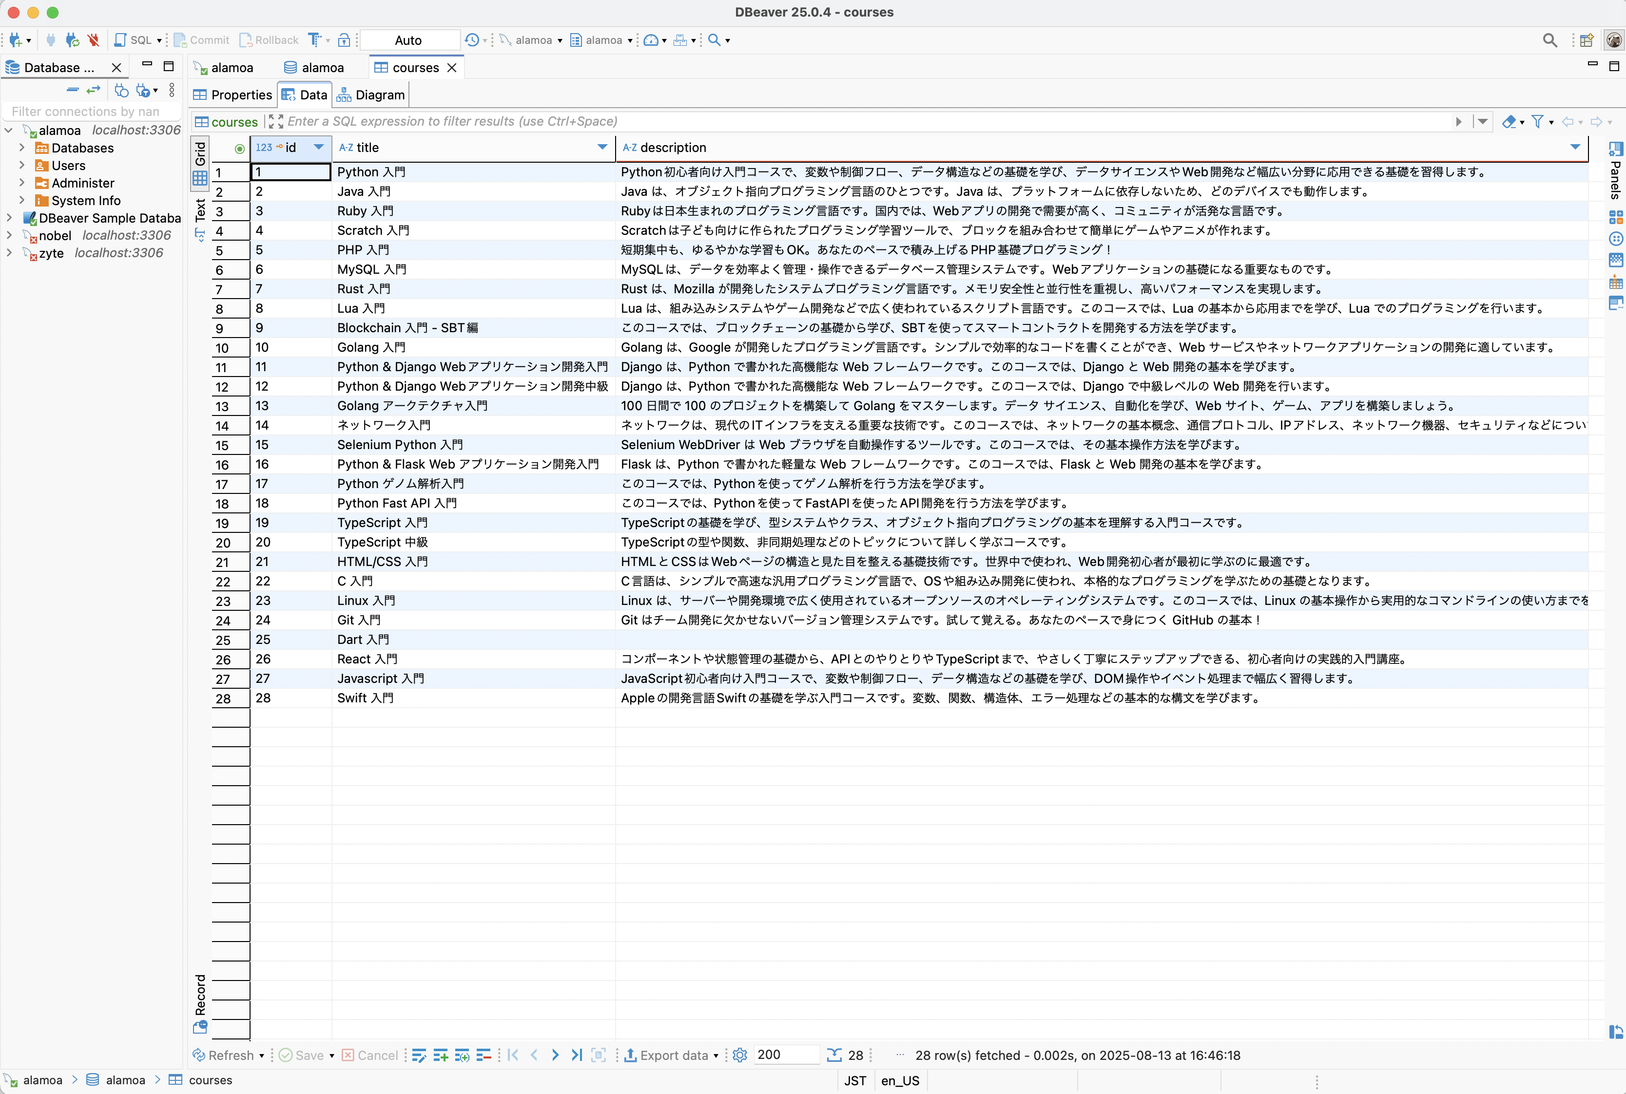Switch to Text view mode
The image size is (1626, 1094).
200,211
